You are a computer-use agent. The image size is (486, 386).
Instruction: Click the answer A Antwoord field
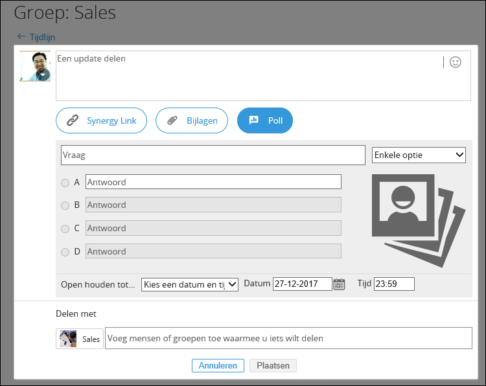[214, 182]
